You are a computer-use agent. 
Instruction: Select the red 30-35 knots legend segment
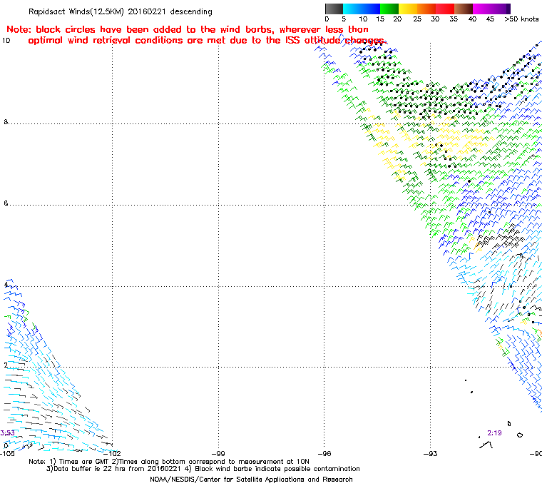pos(445,9)
